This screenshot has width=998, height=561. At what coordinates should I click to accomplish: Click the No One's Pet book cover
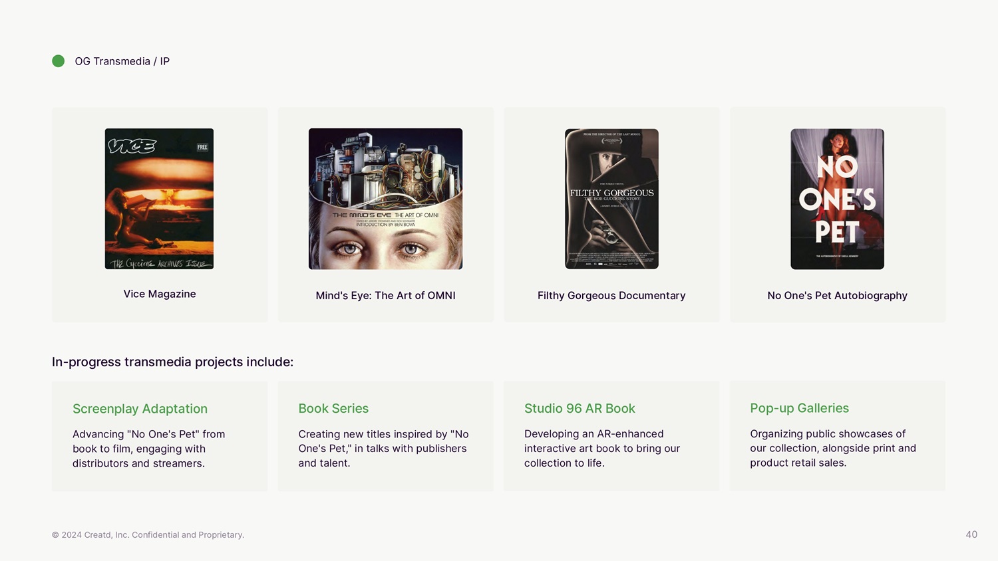837,199
